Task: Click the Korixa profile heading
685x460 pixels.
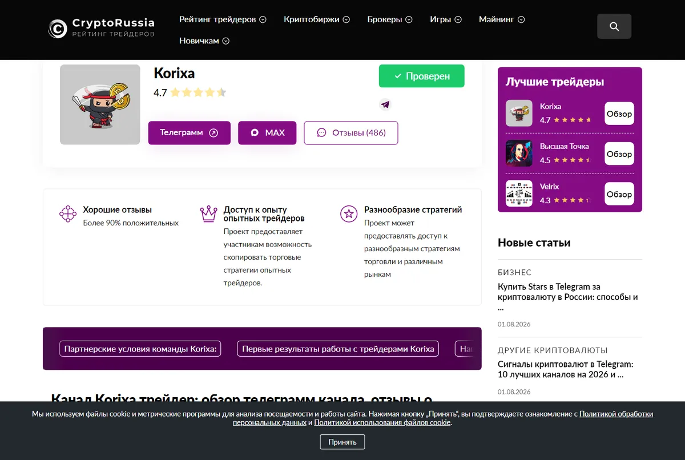Action: (174, 73)
